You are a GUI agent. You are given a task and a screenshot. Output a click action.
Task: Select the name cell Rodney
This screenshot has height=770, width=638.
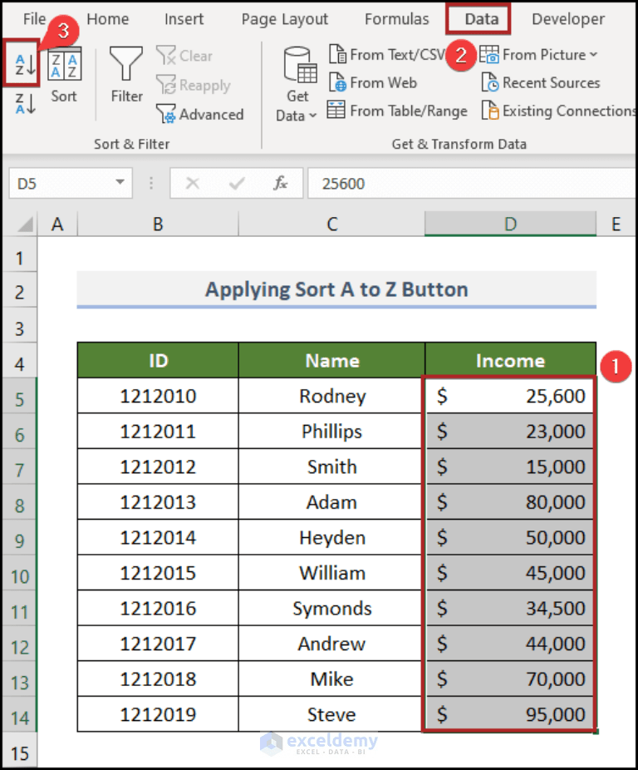(x=331, y=396)
